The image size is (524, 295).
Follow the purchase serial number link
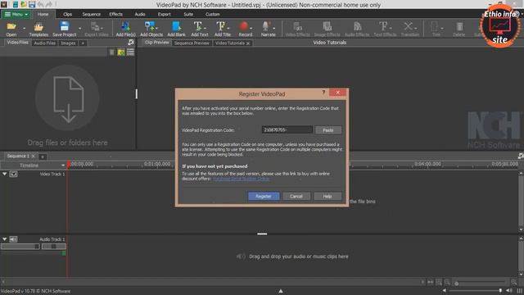241,179
